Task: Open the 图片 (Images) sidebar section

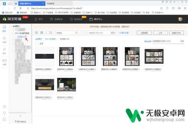Action: coord(4,29)
